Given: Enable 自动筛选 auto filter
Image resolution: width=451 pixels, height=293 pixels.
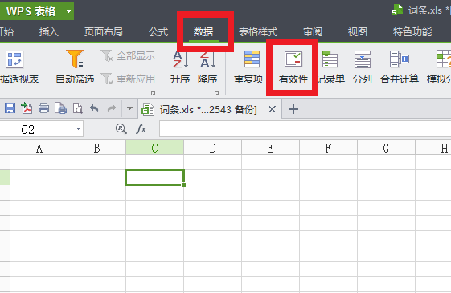Looking at the screenshot, I should pos(75,67).
